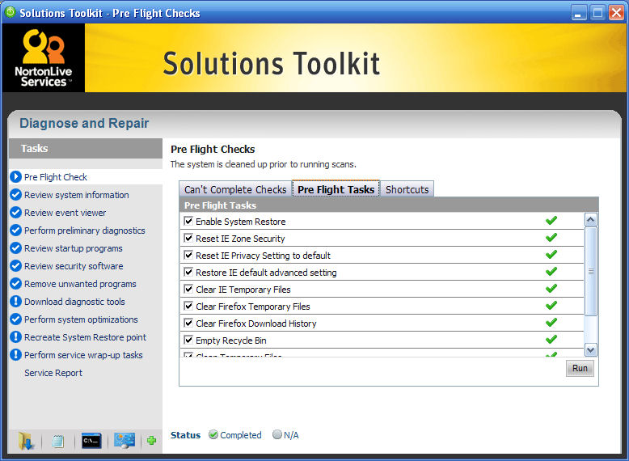
Task: Uncheck Clear IE Temporary Files checkbox
Action: coord(188,289)
